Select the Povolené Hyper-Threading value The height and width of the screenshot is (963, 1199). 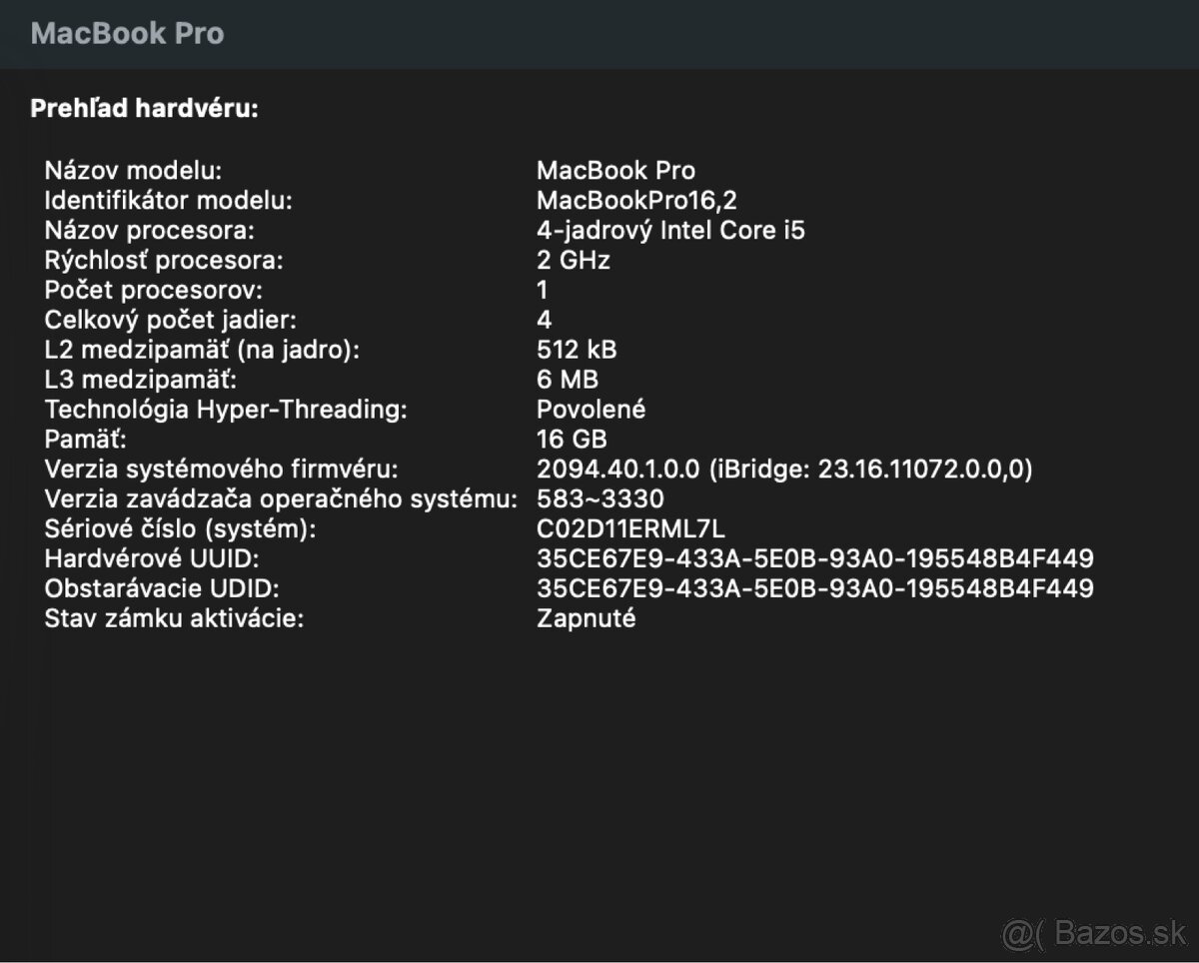[591, 409]
